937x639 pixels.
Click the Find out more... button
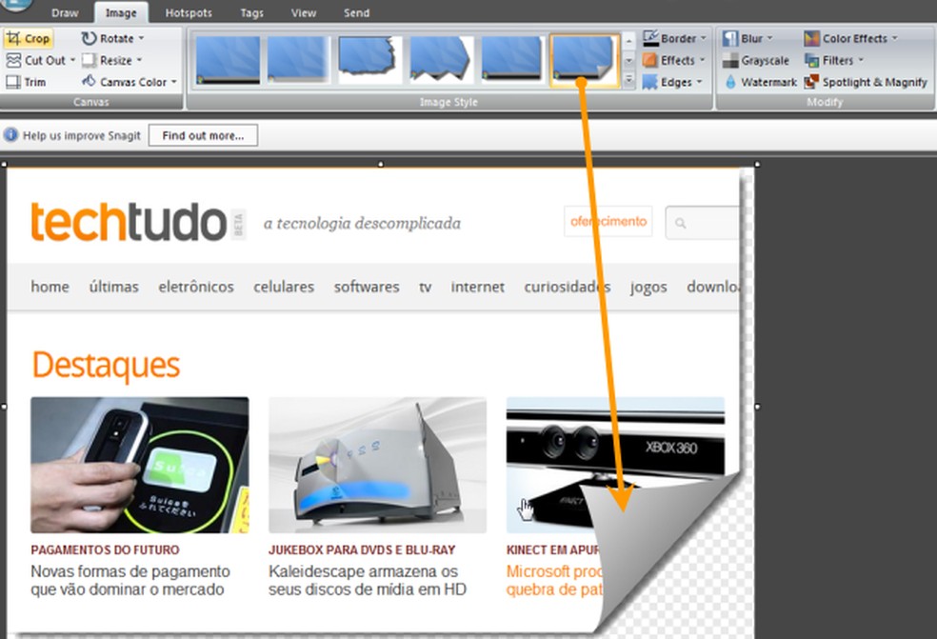tap(203, 135)
